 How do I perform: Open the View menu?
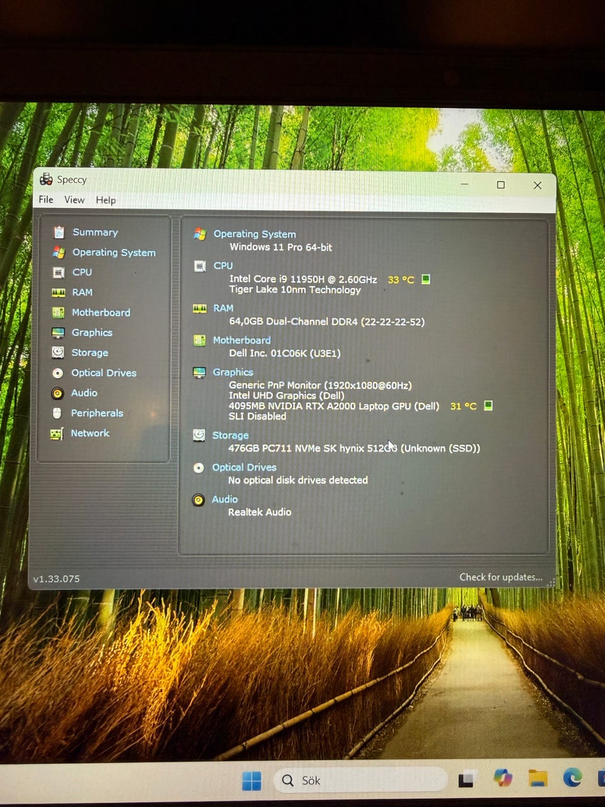click(74, 200)
